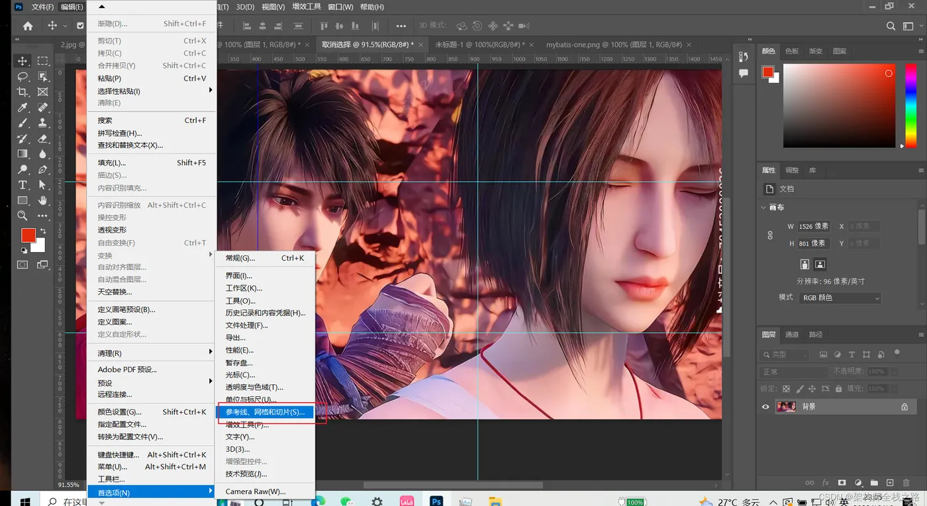Select the Dodge tool
This screenshot has width=927, height=506.
click(23, 170)
